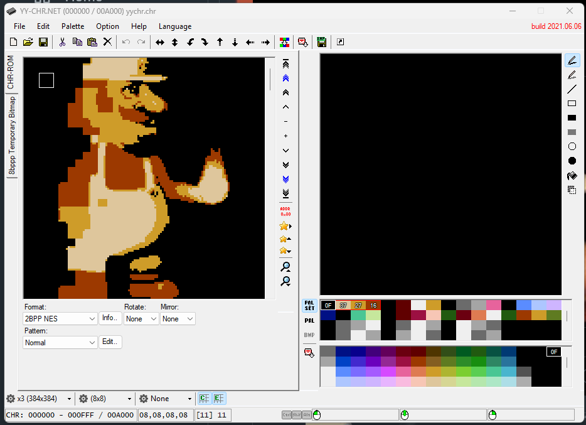Open the Mirror None dropdown

click(178, 319)
